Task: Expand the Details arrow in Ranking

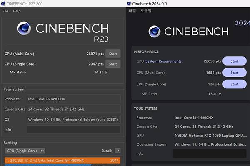Action: pyautogui.click(x=117, y=151)
